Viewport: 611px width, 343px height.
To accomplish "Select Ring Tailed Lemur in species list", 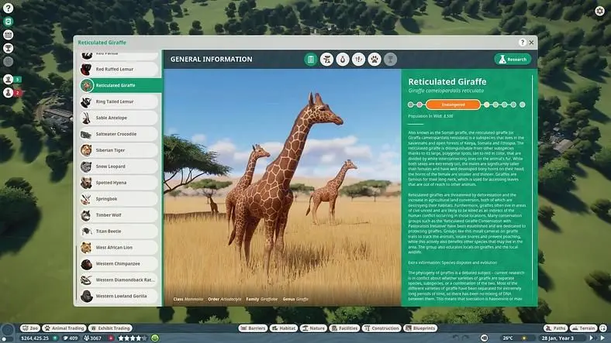I will tap(119, 101).
